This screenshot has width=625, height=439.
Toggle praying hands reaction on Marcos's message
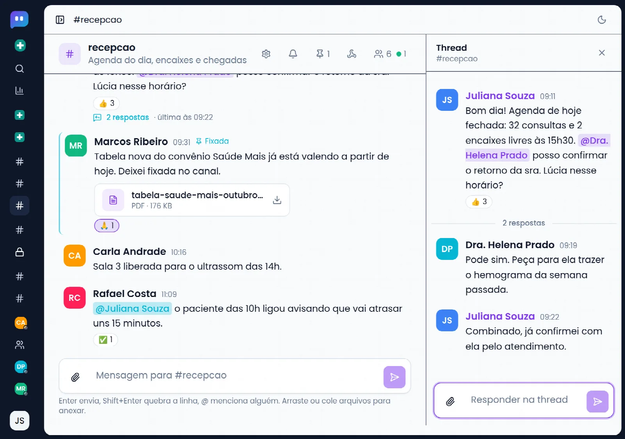[x=107, y=226]
